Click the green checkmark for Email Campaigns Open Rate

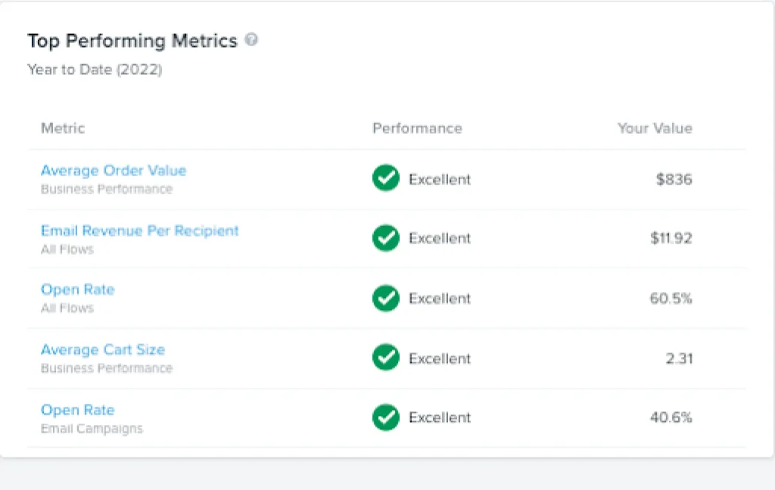pos(386,417)
